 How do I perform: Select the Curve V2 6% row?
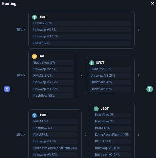click(81, 23)
